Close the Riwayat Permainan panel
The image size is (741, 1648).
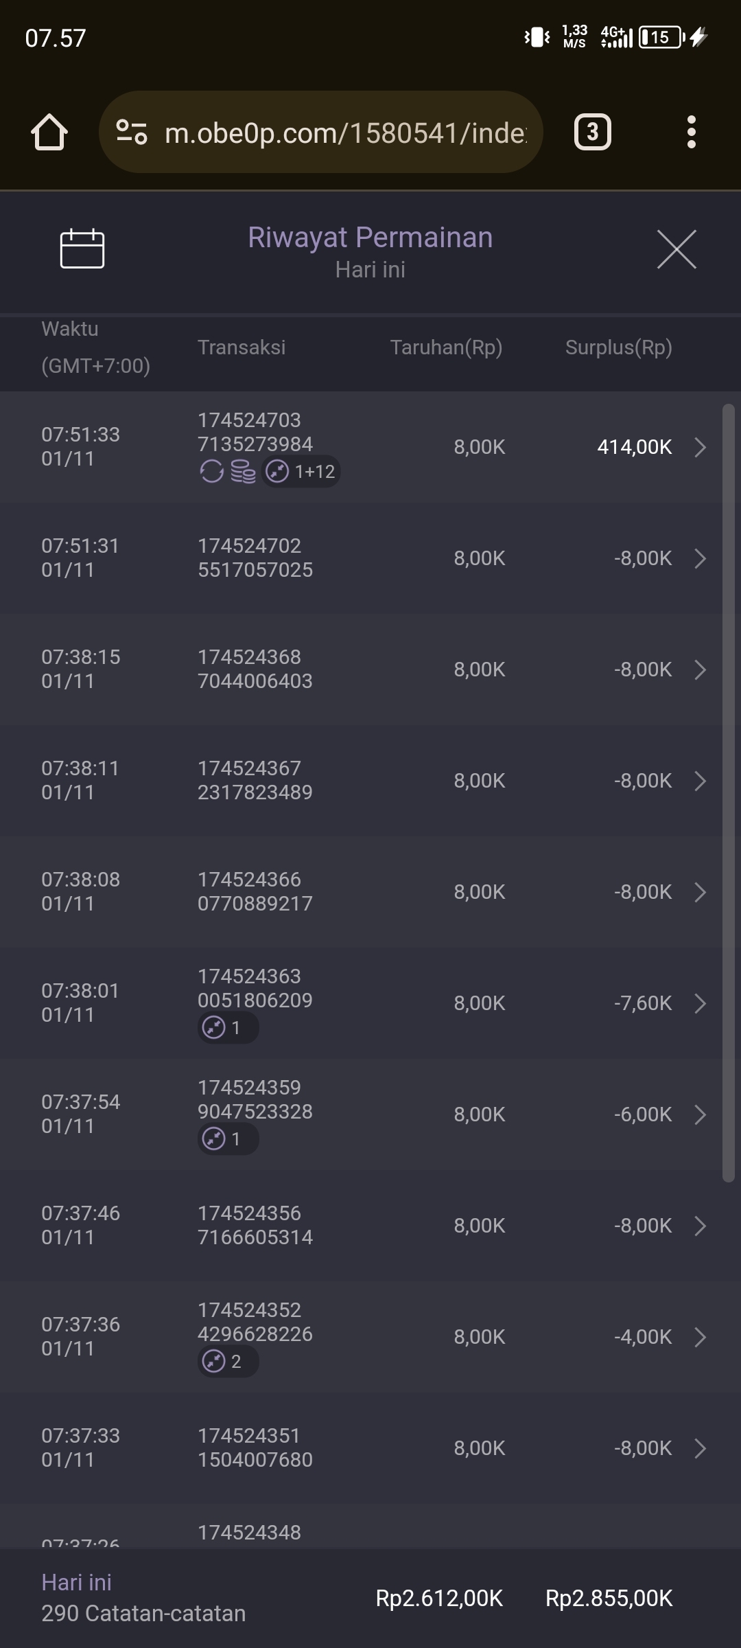point(677,249)
